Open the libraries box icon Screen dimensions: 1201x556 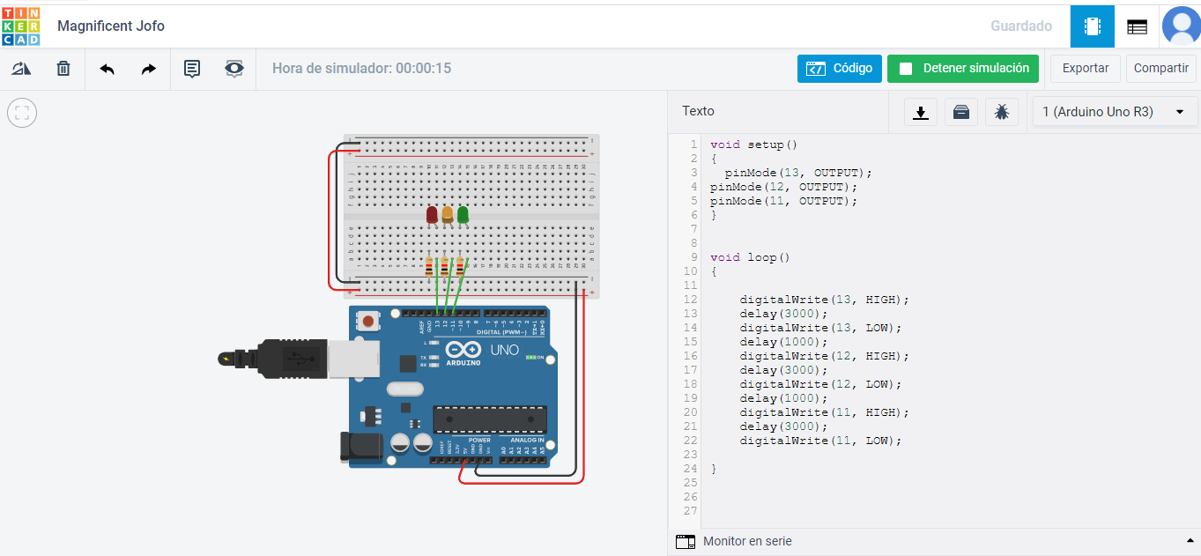pyautogui.click(x=961, y=112)
